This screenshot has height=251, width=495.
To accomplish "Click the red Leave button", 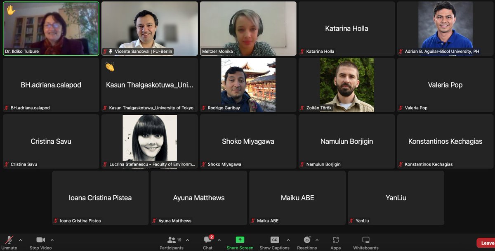I will 486,243.
